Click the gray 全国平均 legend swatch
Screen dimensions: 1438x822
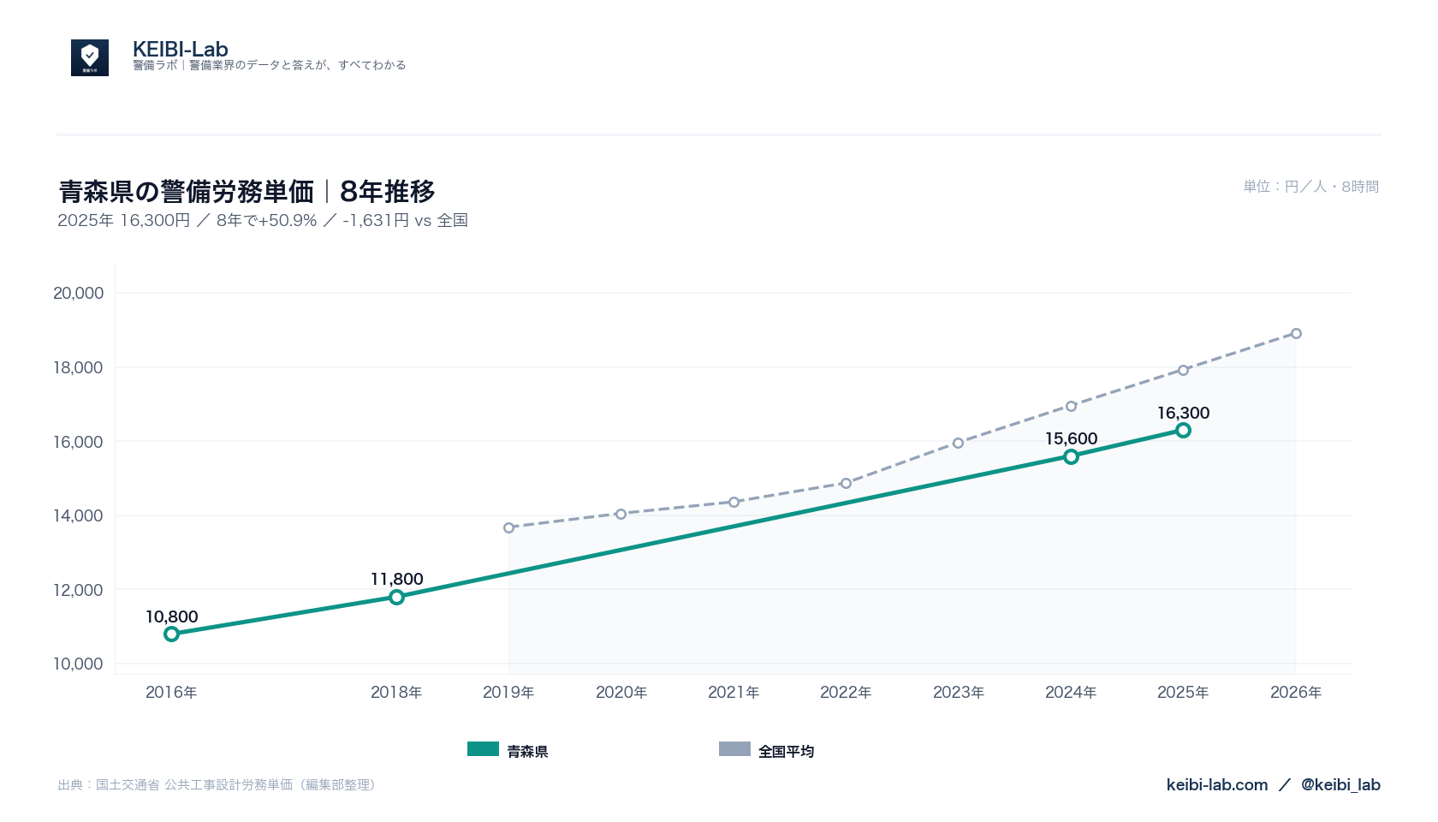[x=734, y=749]
